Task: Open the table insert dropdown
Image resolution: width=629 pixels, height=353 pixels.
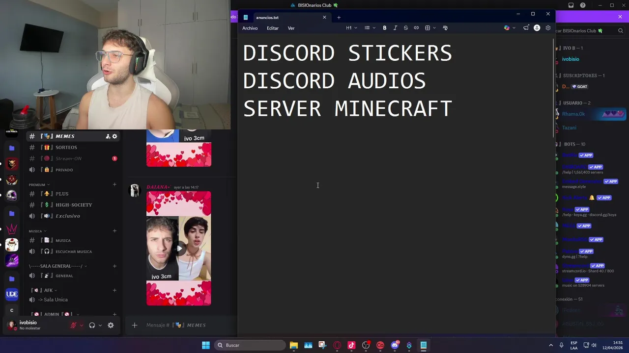Action: click(x=430, y=28)
